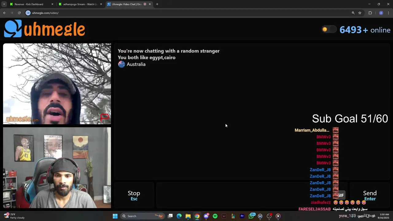
Task: Click the camera site info icon in address bar
Action: 28,13
